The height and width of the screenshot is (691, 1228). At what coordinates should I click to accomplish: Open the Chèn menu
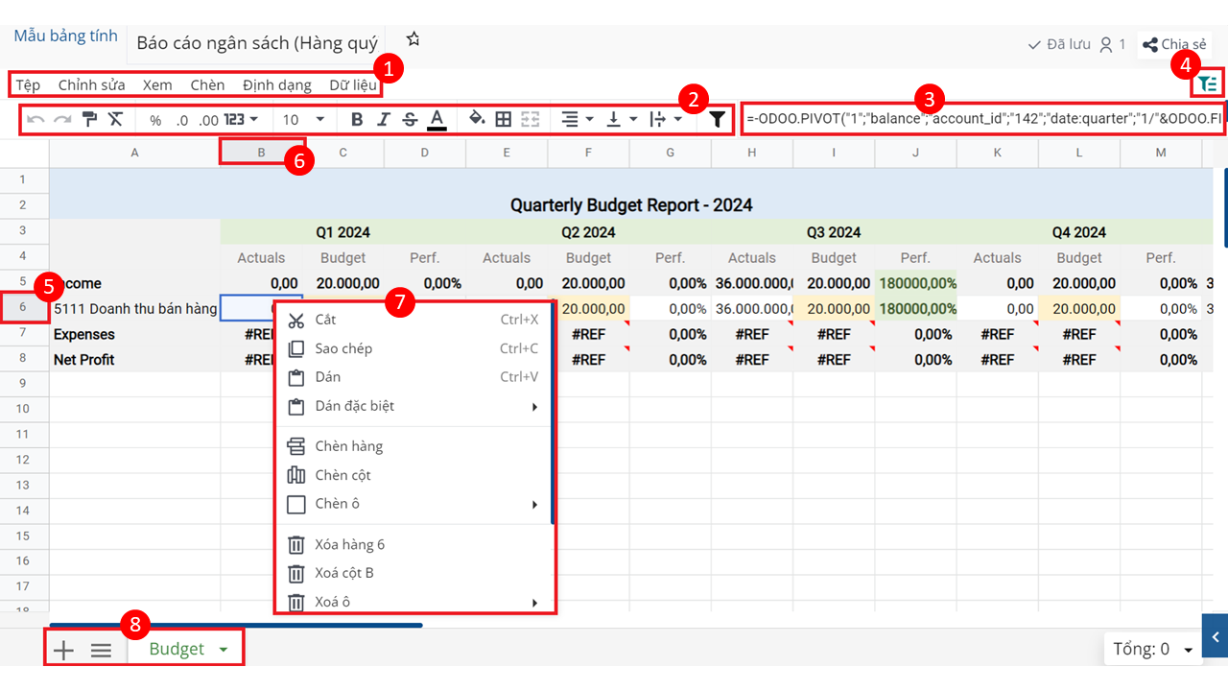coord(207,84)
